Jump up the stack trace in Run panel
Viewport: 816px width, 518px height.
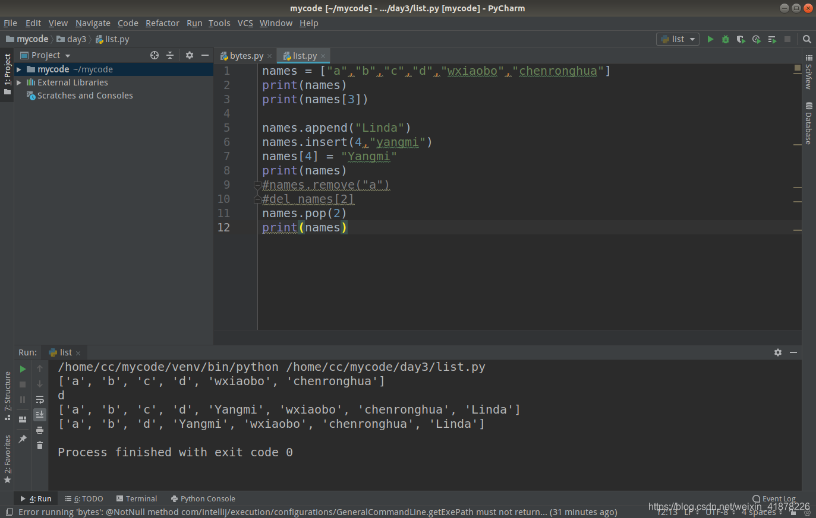[x=40, y=369]
